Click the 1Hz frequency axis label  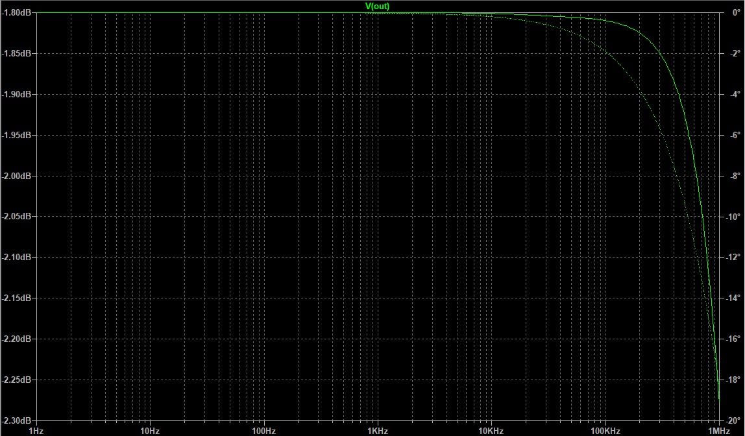[x=36, y=430]
